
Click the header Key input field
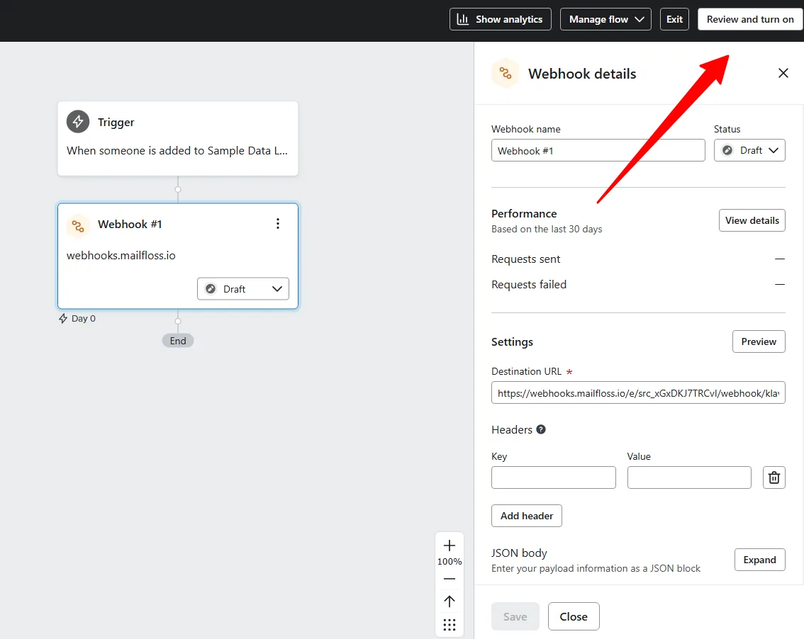[553, 477]
